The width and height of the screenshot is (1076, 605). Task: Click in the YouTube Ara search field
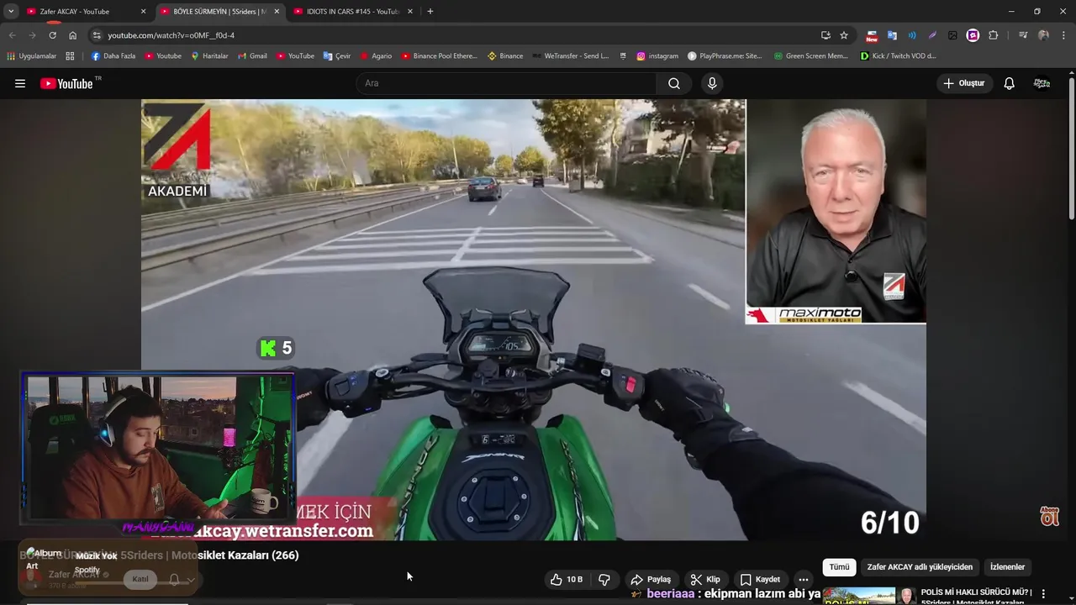point(507,83)
